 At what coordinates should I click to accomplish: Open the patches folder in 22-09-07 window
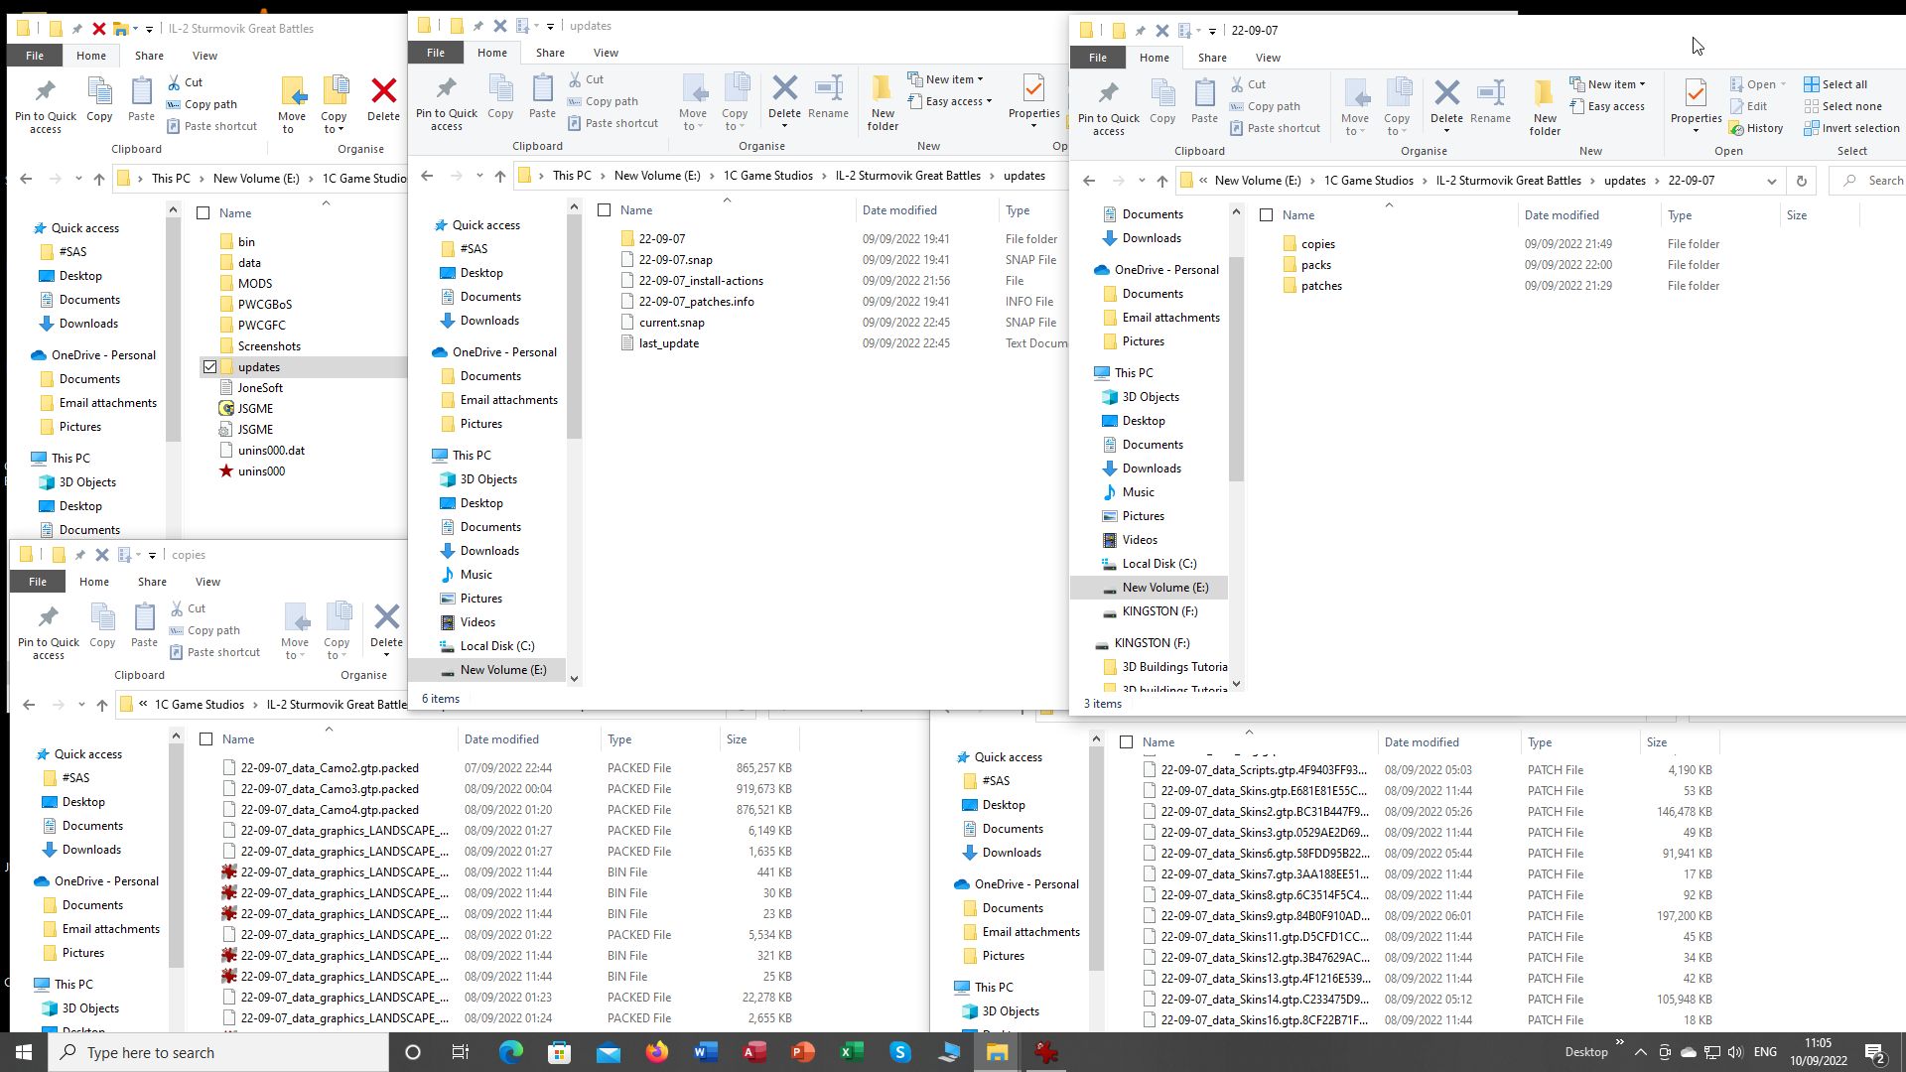[x=1320, y=286]
